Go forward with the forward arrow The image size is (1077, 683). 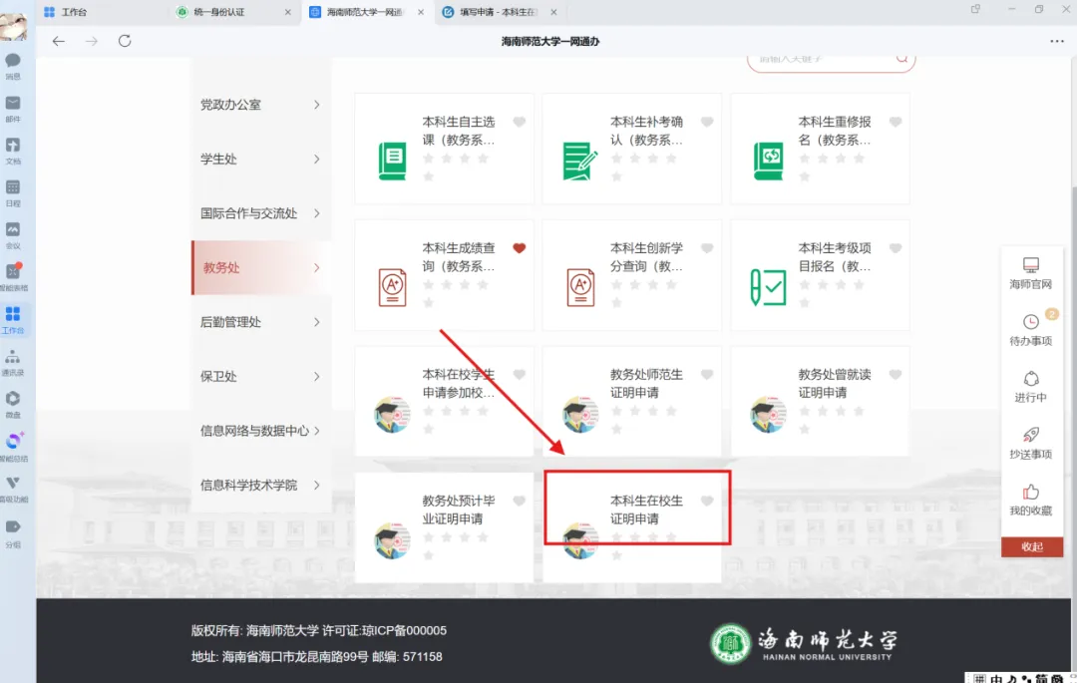pos(92,41)
